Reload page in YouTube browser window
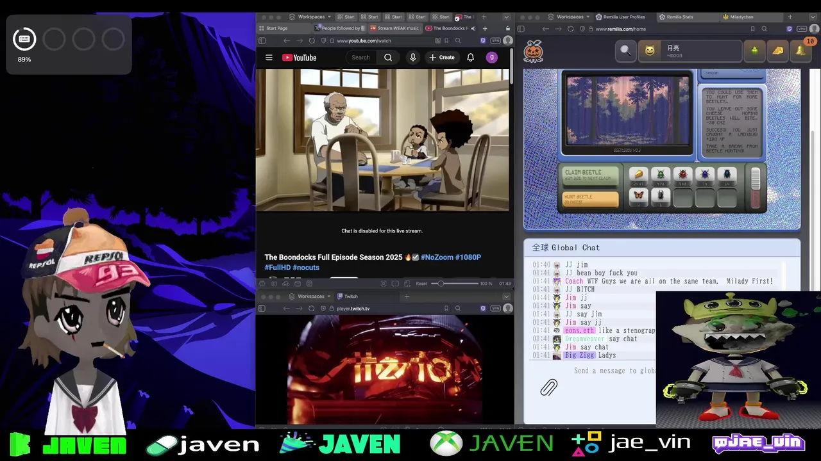The width and height of the screenshot is (821, 461). (312, 40)
